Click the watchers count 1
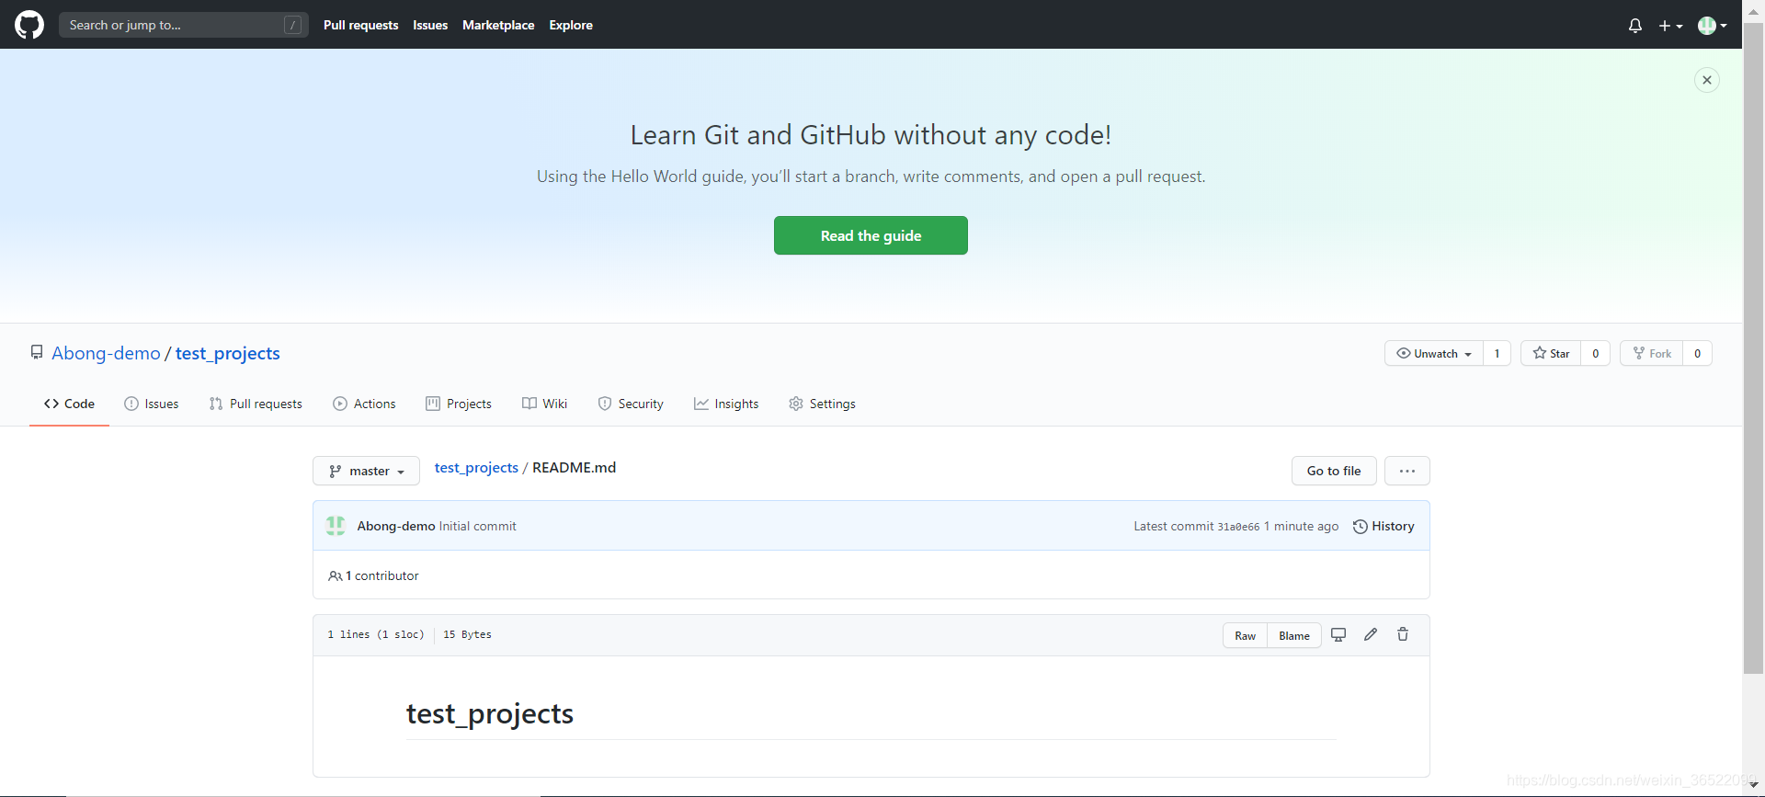 (1497, 353)
